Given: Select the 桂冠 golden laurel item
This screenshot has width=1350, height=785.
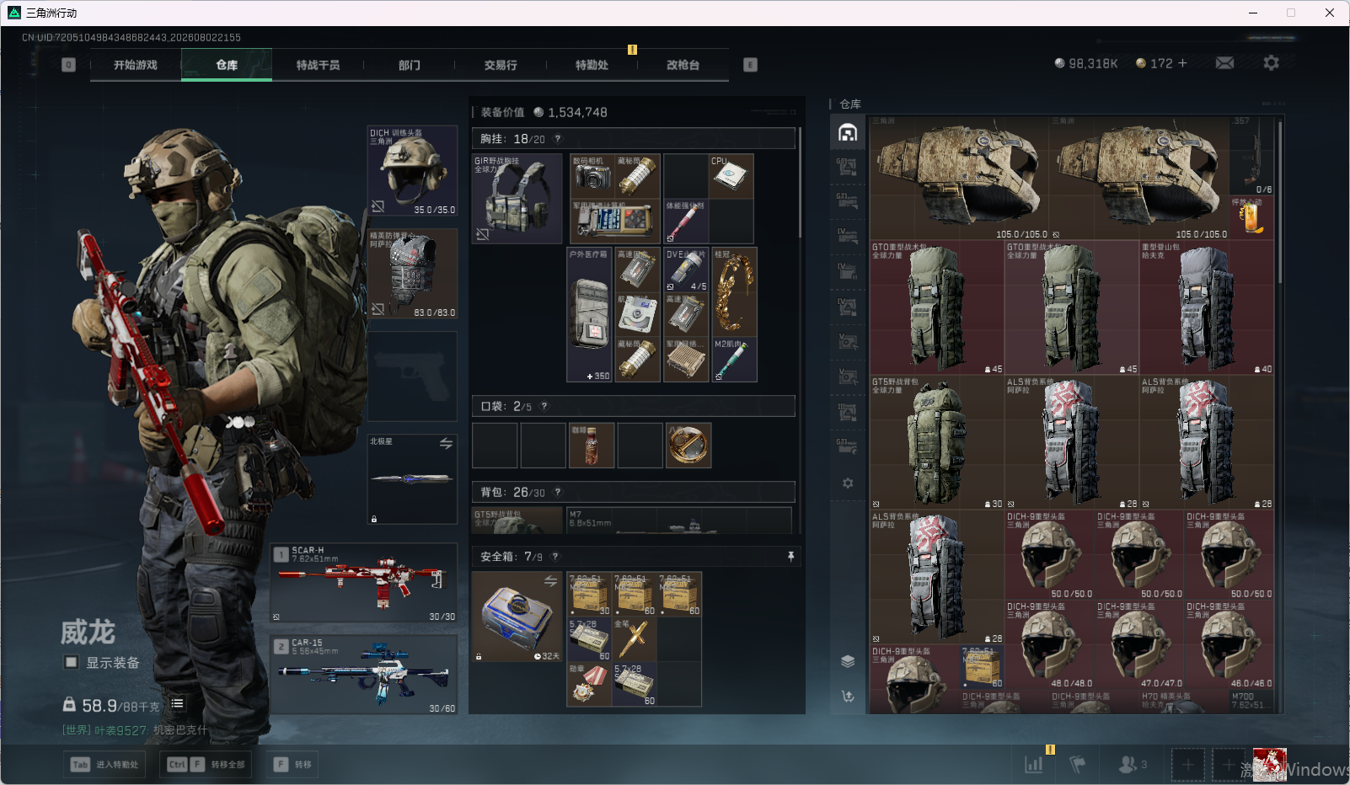Looking at the screenshot, I should [x=735, y=292].
